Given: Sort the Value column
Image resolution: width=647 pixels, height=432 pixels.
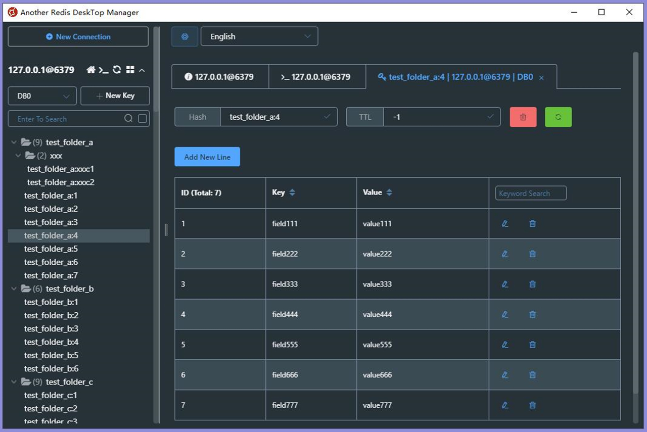Looking at the screenshot, I should click(389, 193).
